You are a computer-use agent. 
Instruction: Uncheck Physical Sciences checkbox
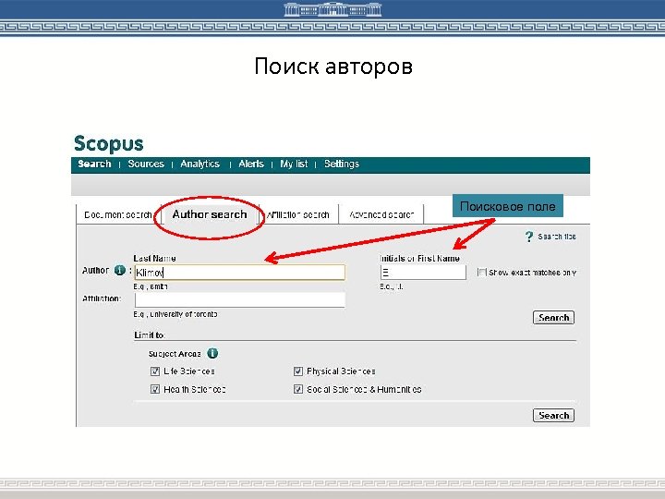(x=298, y=371)
